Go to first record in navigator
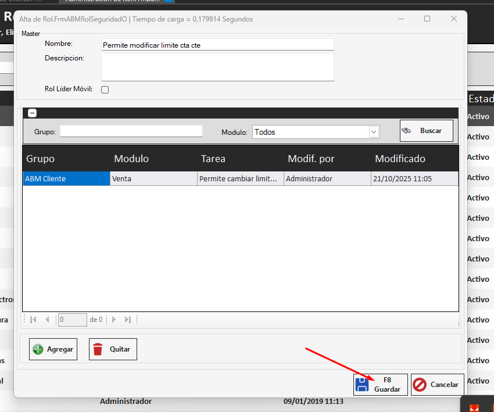The width and height of the screenshot is (494, 412). click(x=33, y=320)
